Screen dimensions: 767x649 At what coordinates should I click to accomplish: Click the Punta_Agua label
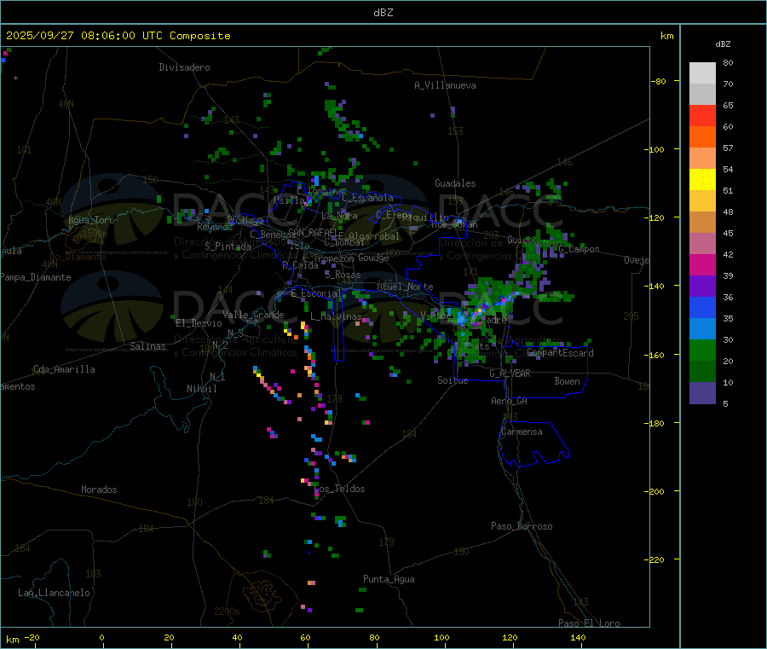[389, 579]
